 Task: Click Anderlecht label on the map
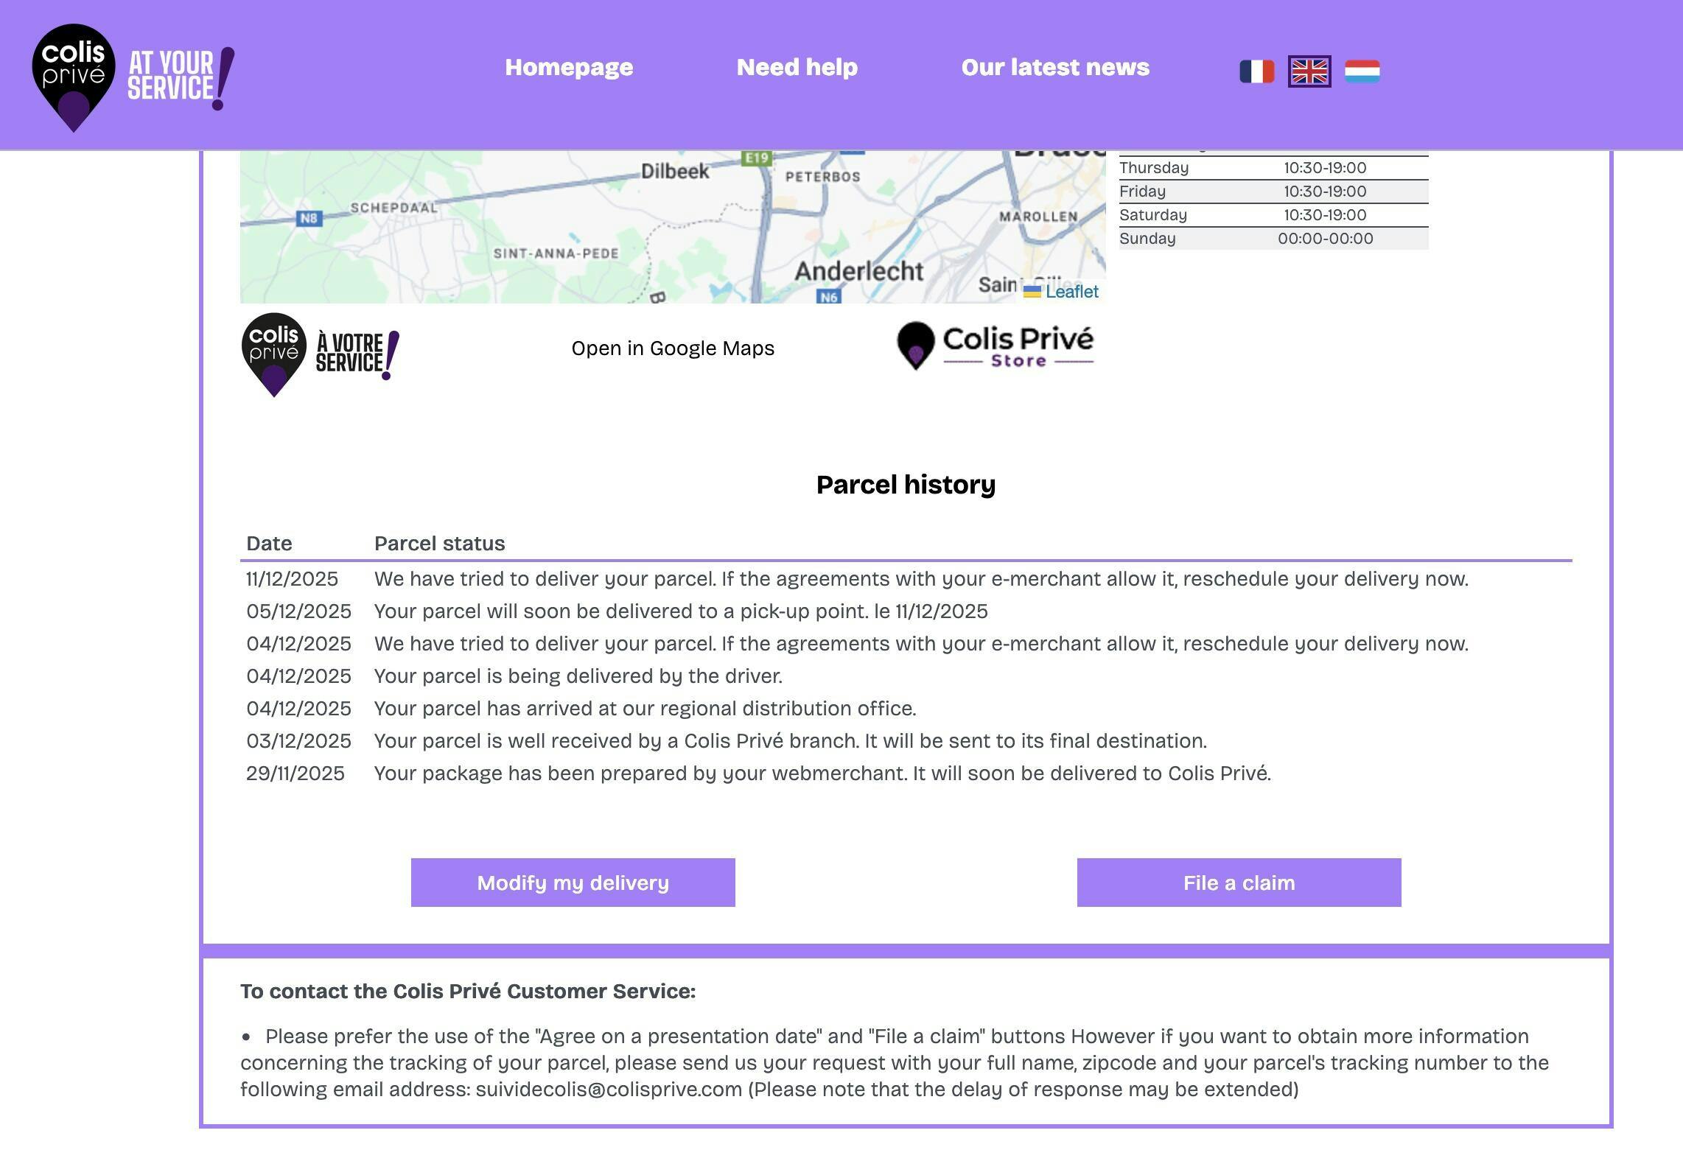(x=858, y=271)
